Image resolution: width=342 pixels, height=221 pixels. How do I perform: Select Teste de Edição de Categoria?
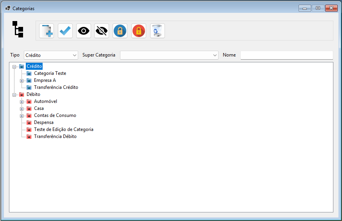(x=64, y=129)
